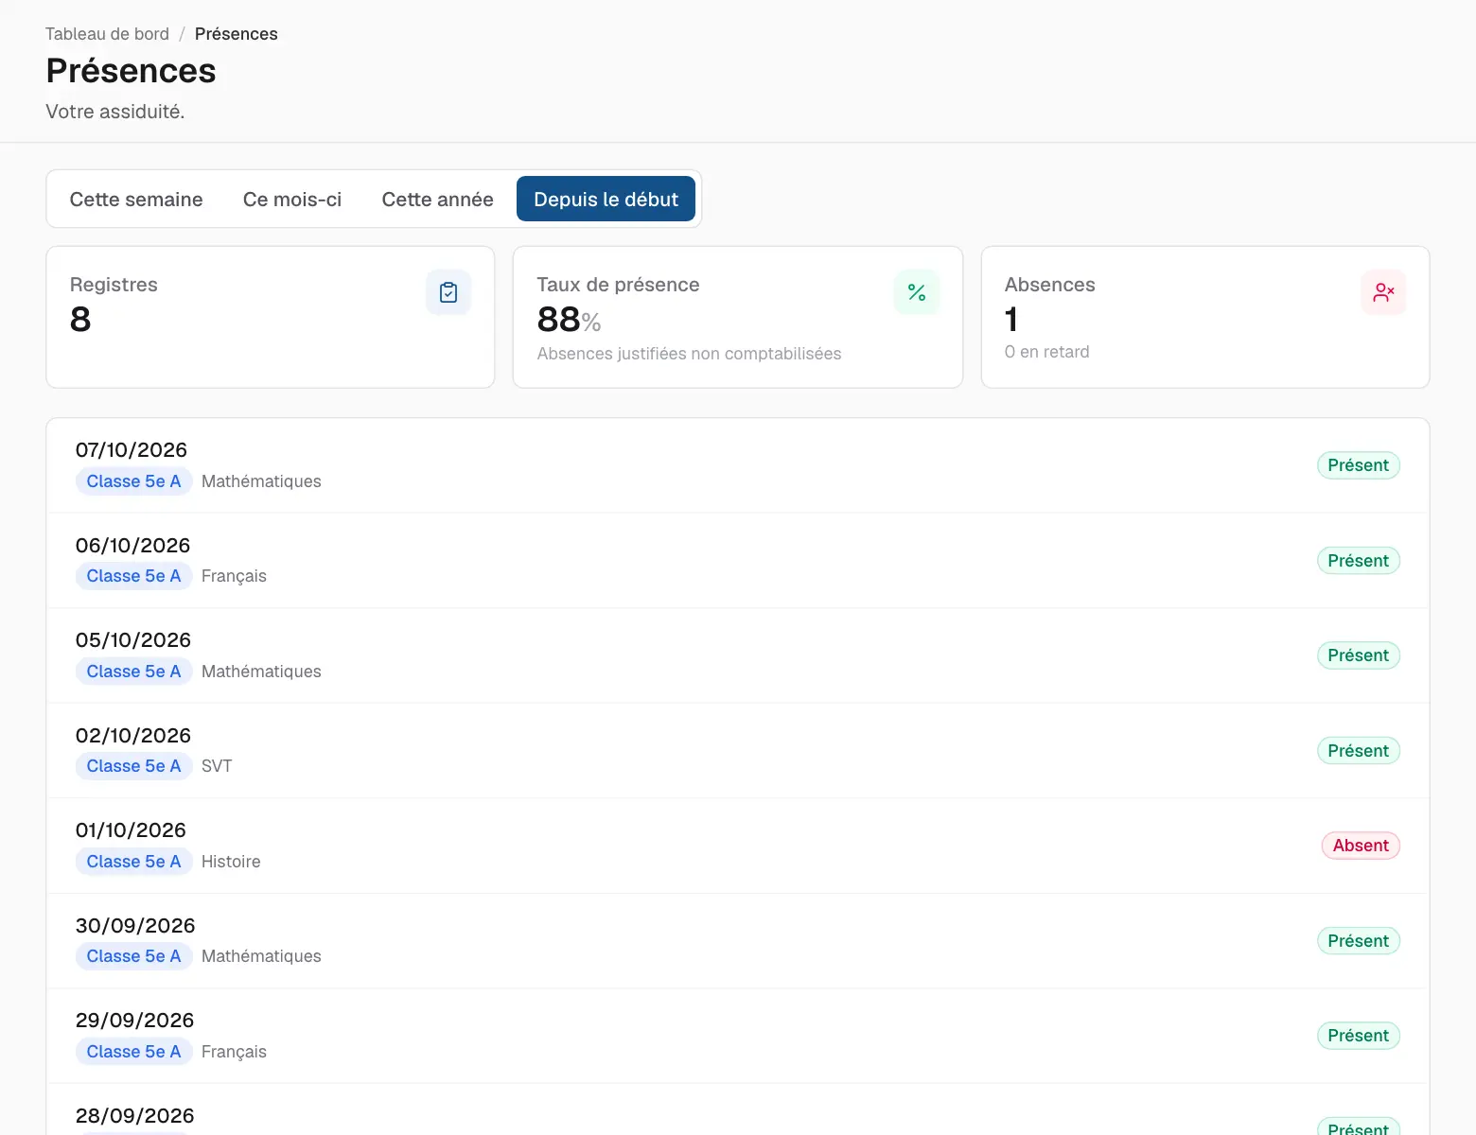This screenshot has height=1135, width=1476.
Task: Click the Absences summary card
Action: pyautogui.click(x=1205, y=317)
